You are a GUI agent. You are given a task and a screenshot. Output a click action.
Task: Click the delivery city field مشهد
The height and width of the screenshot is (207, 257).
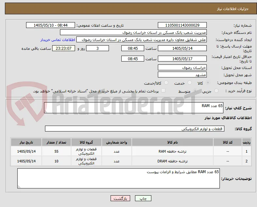182,75
